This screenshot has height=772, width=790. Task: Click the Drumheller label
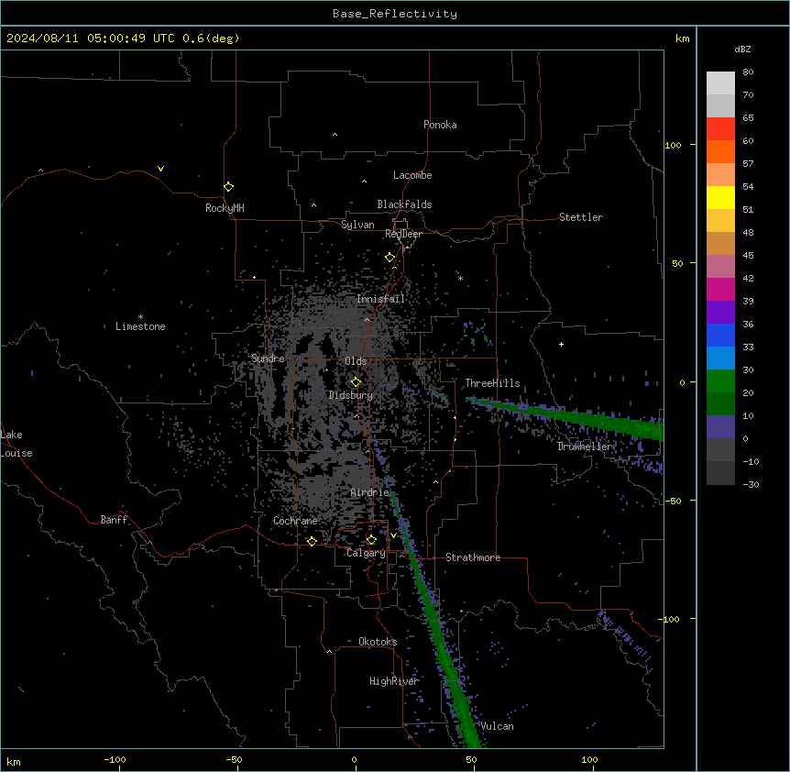(x=585, y=447)
